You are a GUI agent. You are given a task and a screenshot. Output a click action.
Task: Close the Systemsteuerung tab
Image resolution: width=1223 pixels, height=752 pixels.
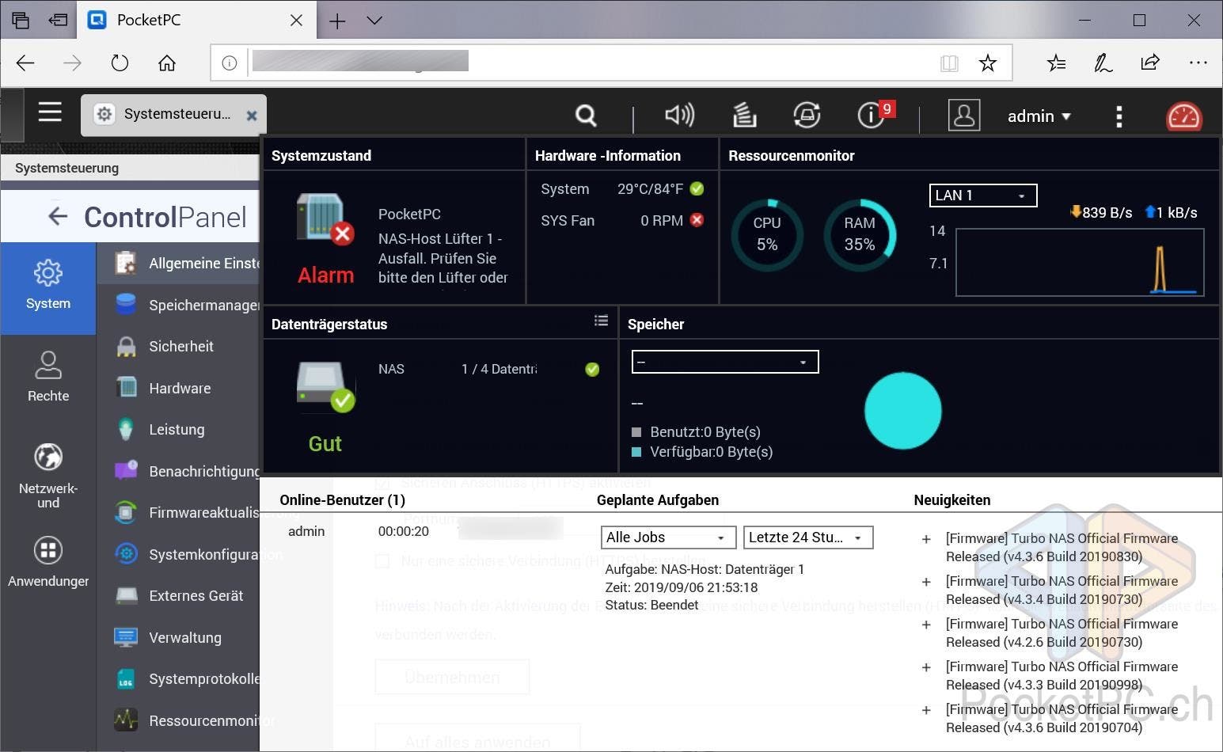pyautogui.click(x=252, y=116)
